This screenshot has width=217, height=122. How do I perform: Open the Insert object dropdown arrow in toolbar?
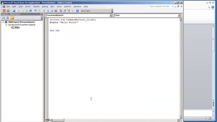[11, 11]
